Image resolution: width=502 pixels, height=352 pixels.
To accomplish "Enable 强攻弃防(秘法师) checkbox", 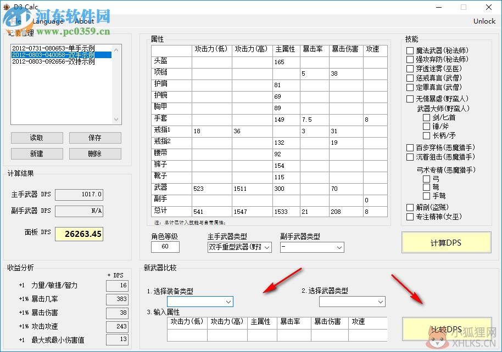I will coord(410,59).
